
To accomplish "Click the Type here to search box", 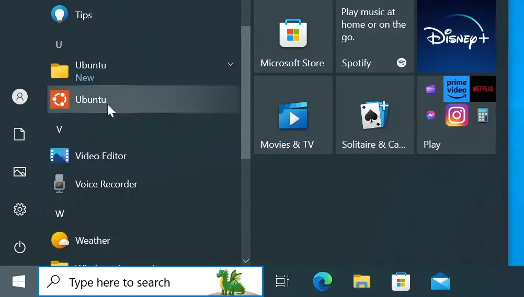I will pyautogui.click(x=151, y=282).
